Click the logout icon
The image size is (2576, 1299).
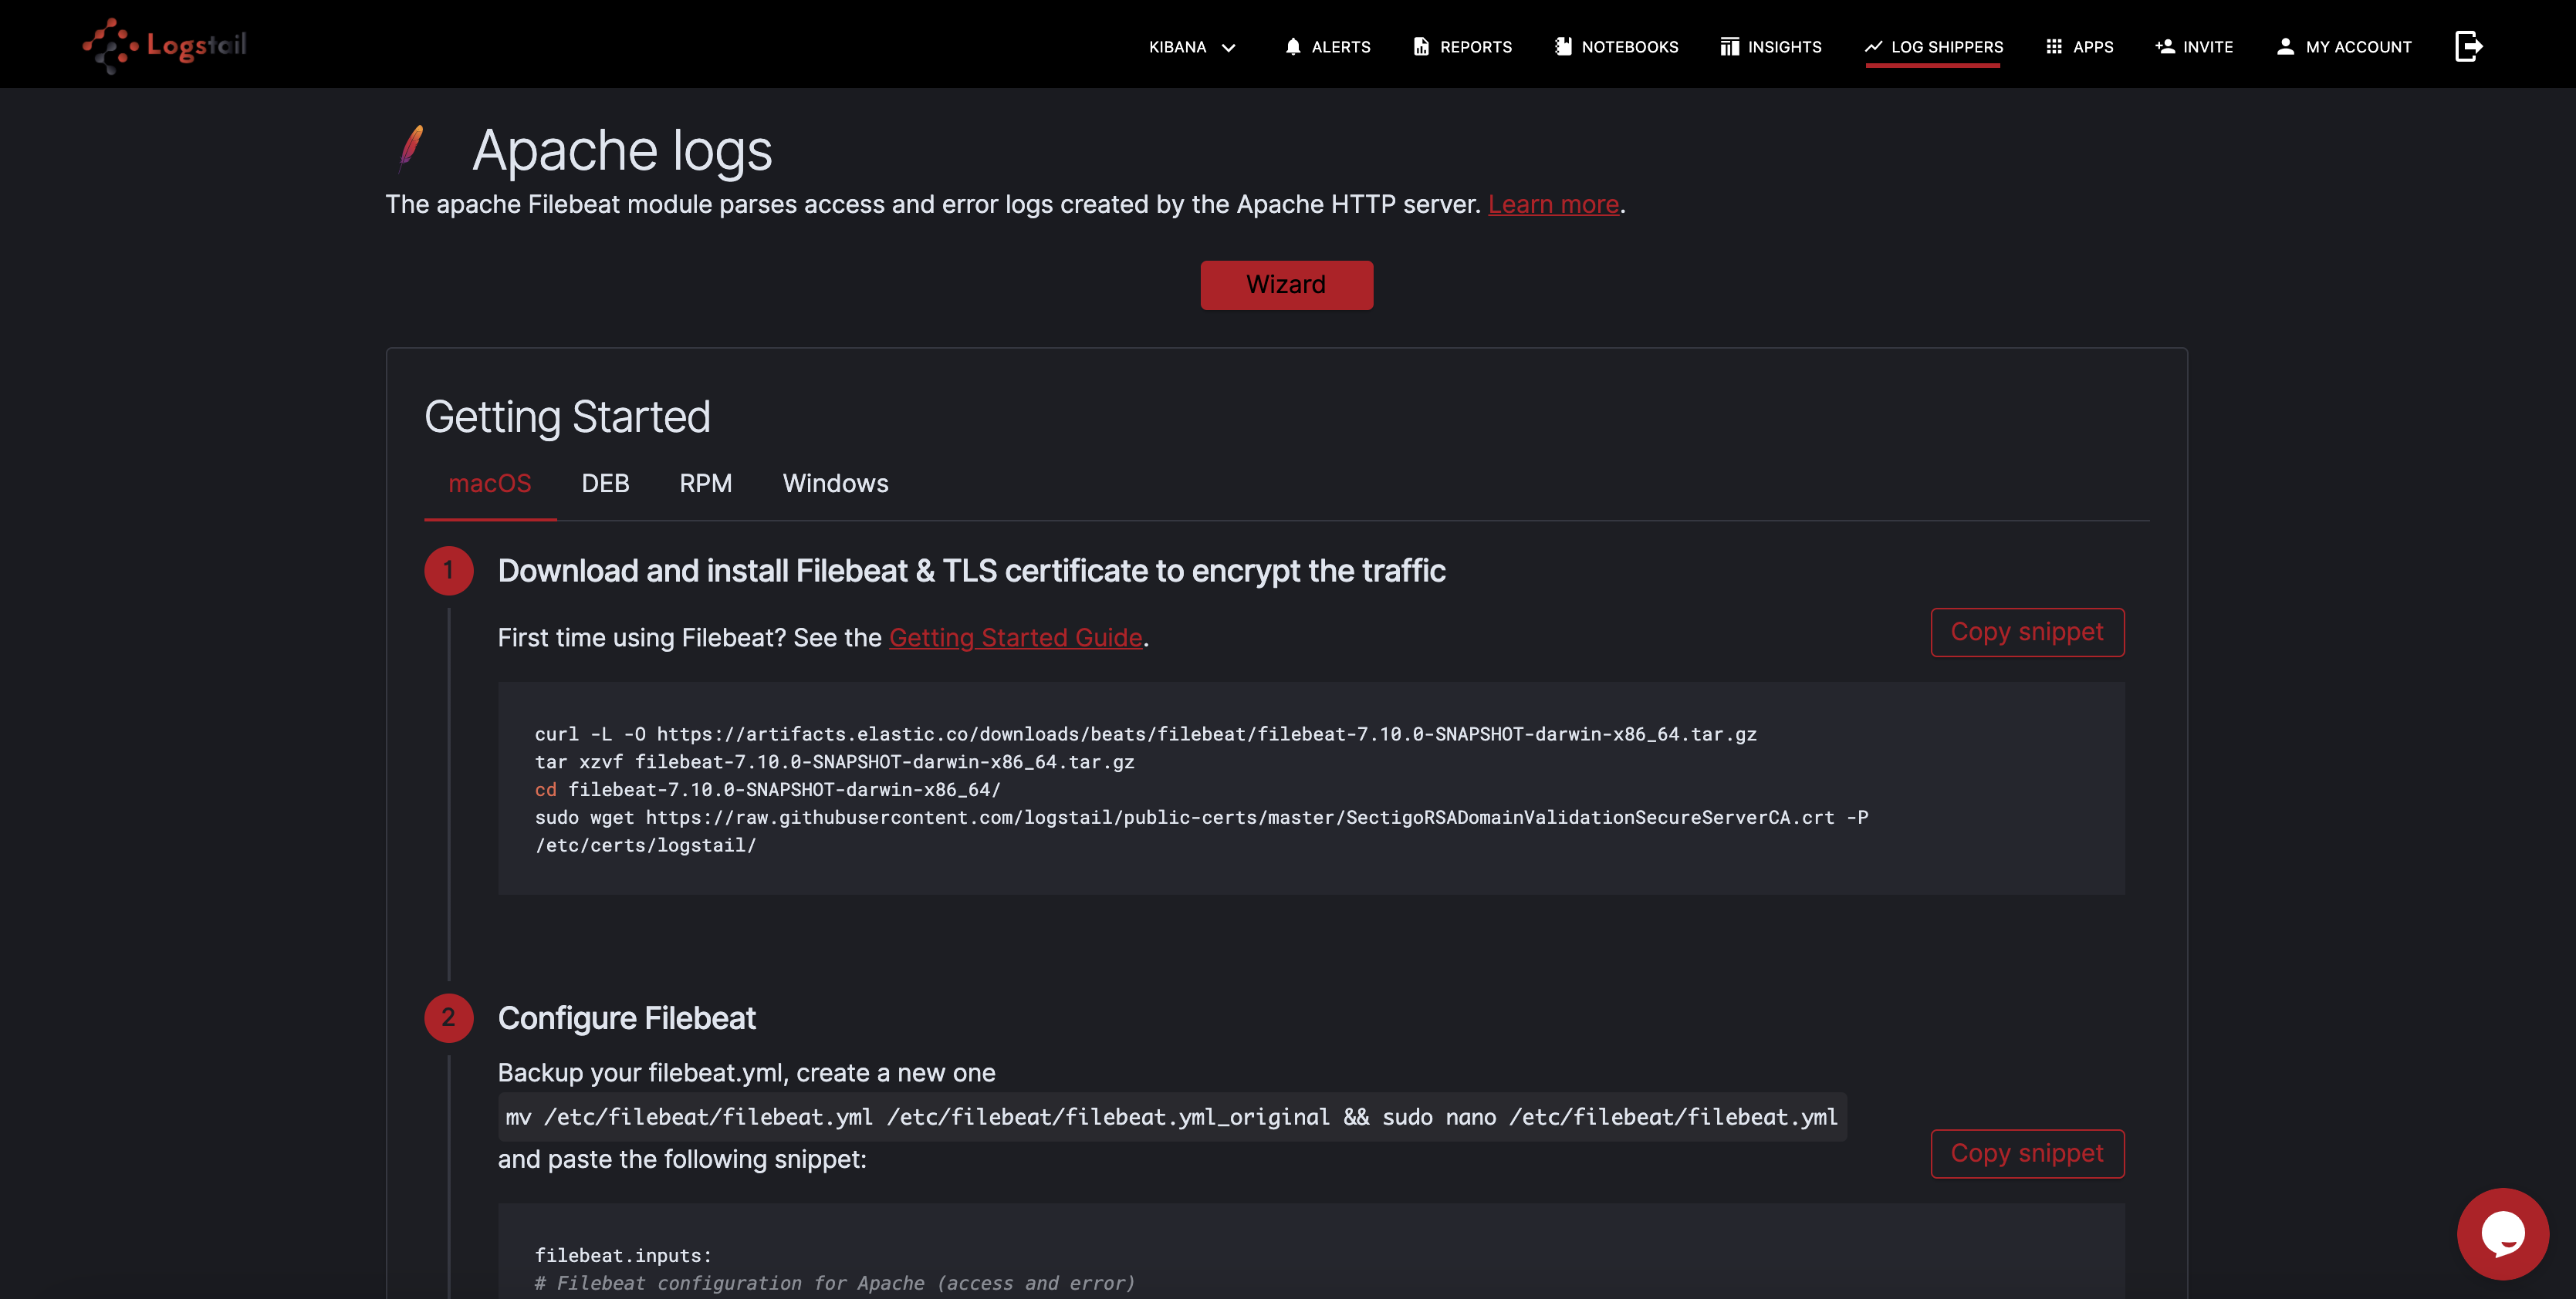(x=2468, y=46)
